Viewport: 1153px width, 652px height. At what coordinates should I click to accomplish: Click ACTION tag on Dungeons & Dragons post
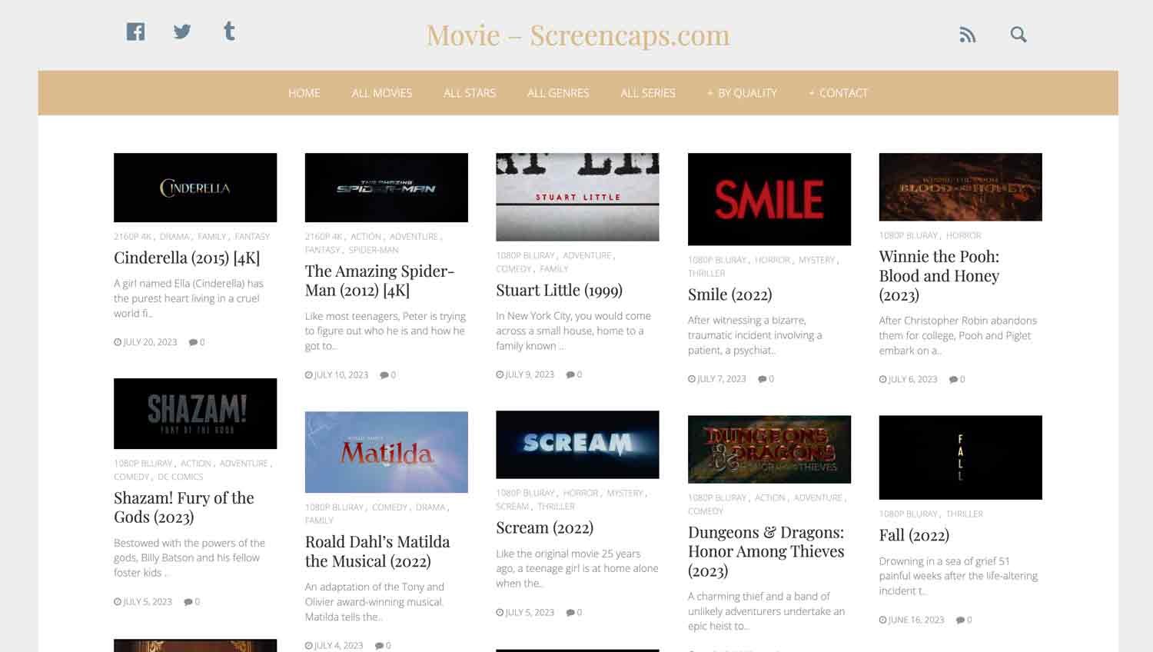pos(770,497)
